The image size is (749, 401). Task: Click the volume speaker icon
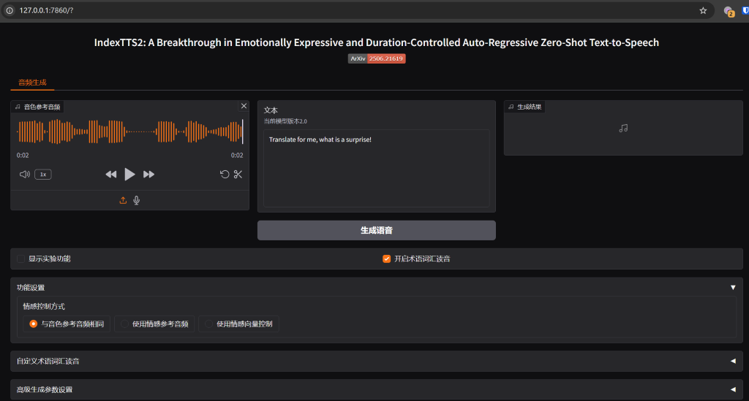coord(24,175)
